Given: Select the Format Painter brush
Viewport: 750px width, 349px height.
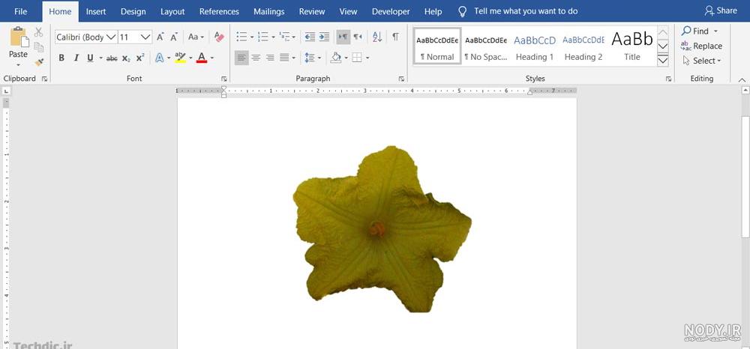Looking at the screenshot, I should coord(39,62).
